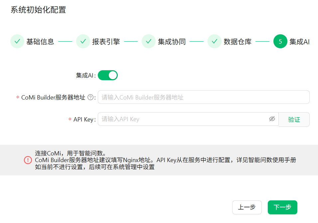The width and height of the screenshot is (318, 223).
Task: Click the step 5 number circle
Action: 280,42
